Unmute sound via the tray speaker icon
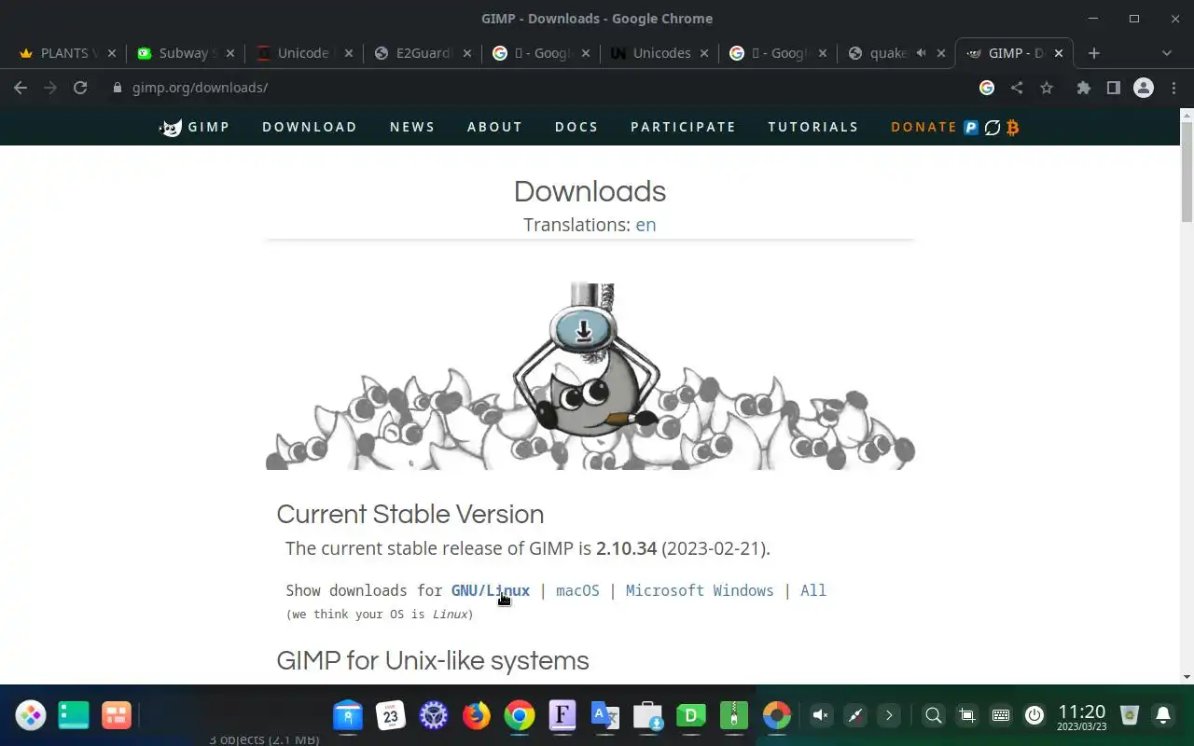Viewport: 1194px width, 746px height. tap(821, 715)
